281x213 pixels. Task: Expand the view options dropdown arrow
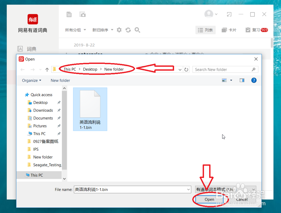click(231, 80)
